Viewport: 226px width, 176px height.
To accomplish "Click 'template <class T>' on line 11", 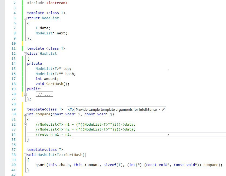I will (x=46, y=48).
